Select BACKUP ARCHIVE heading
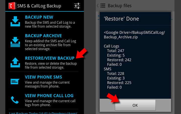This screenshot has height=114, width=181. coord(43,36)
